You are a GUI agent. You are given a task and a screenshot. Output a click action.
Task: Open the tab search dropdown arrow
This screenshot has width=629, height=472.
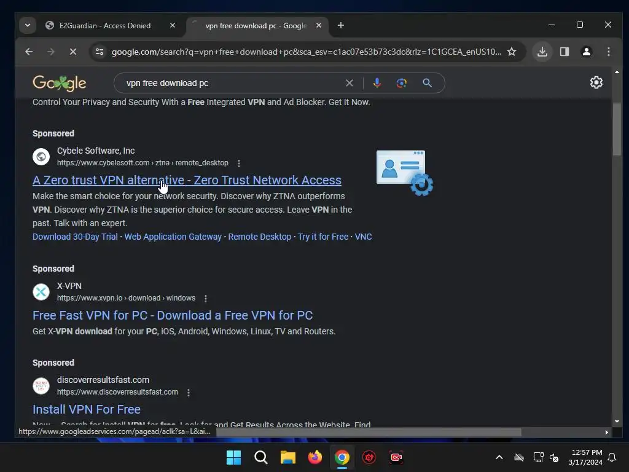27,25
